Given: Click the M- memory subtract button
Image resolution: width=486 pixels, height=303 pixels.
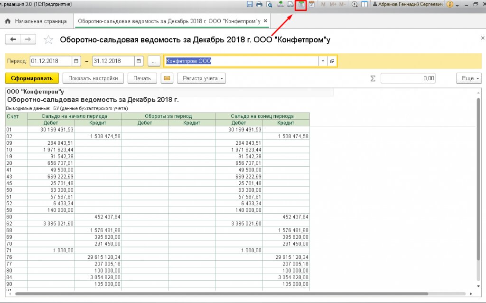Looking at the screenshot, I should point(342,4).
